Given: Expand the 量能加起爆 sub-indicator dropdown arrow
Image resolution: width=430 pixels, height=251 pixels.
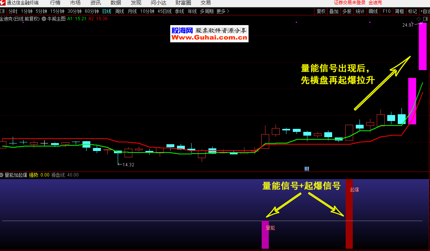Looking at the screenshot, I should tap(2, 175).
